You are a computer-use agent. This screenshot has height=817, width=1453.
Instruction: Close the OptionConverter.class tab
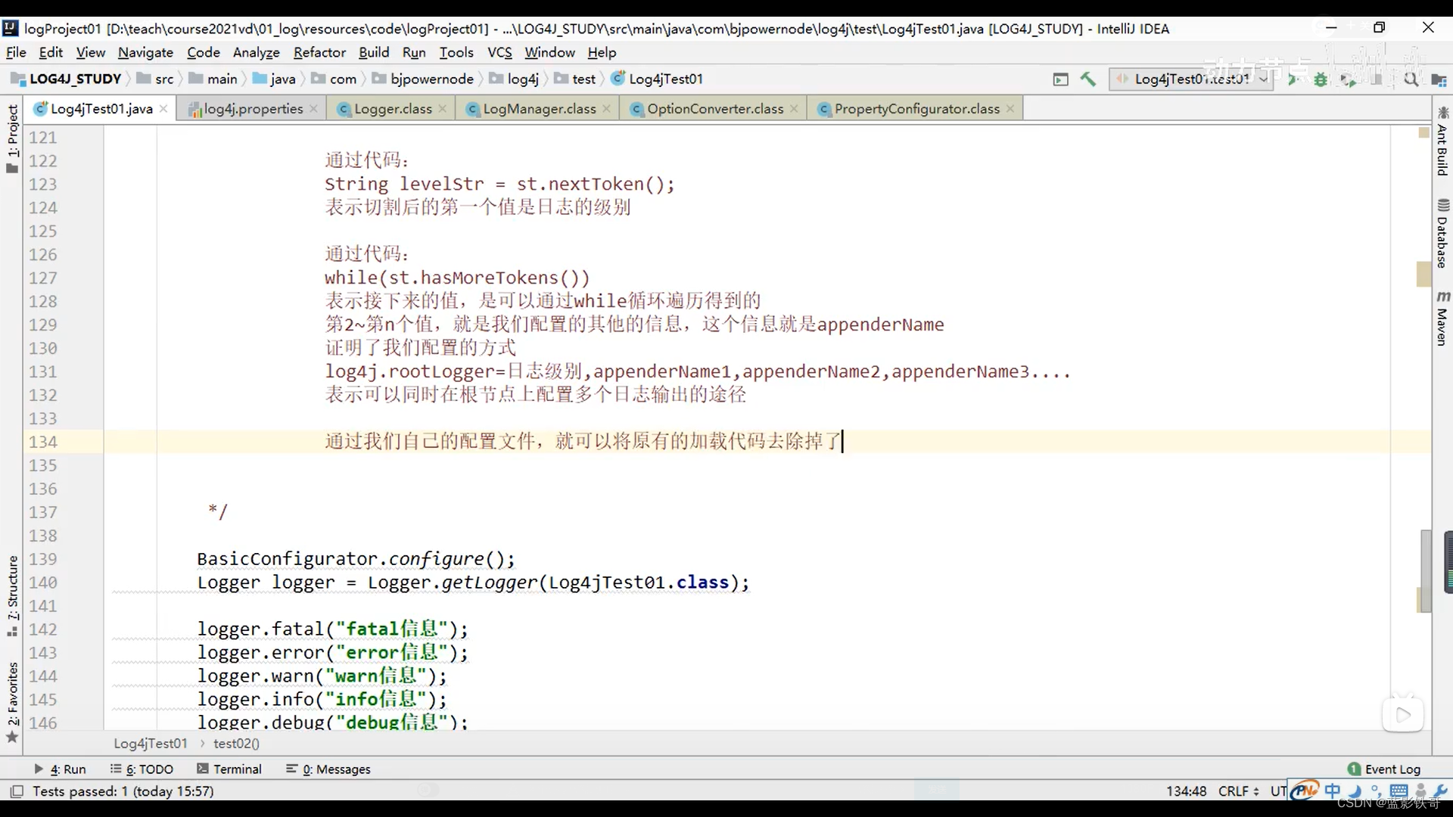tap(794, 109)
